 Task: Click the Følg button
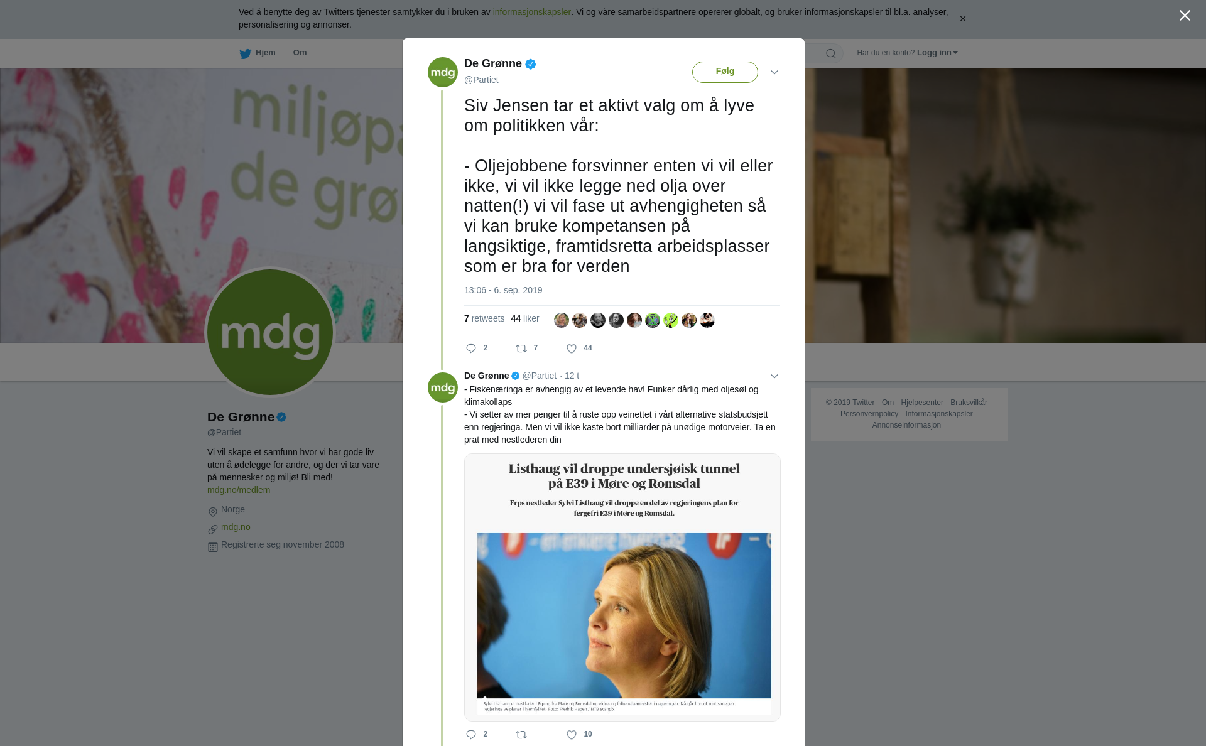pyautogui.click(x=725, y=72)
